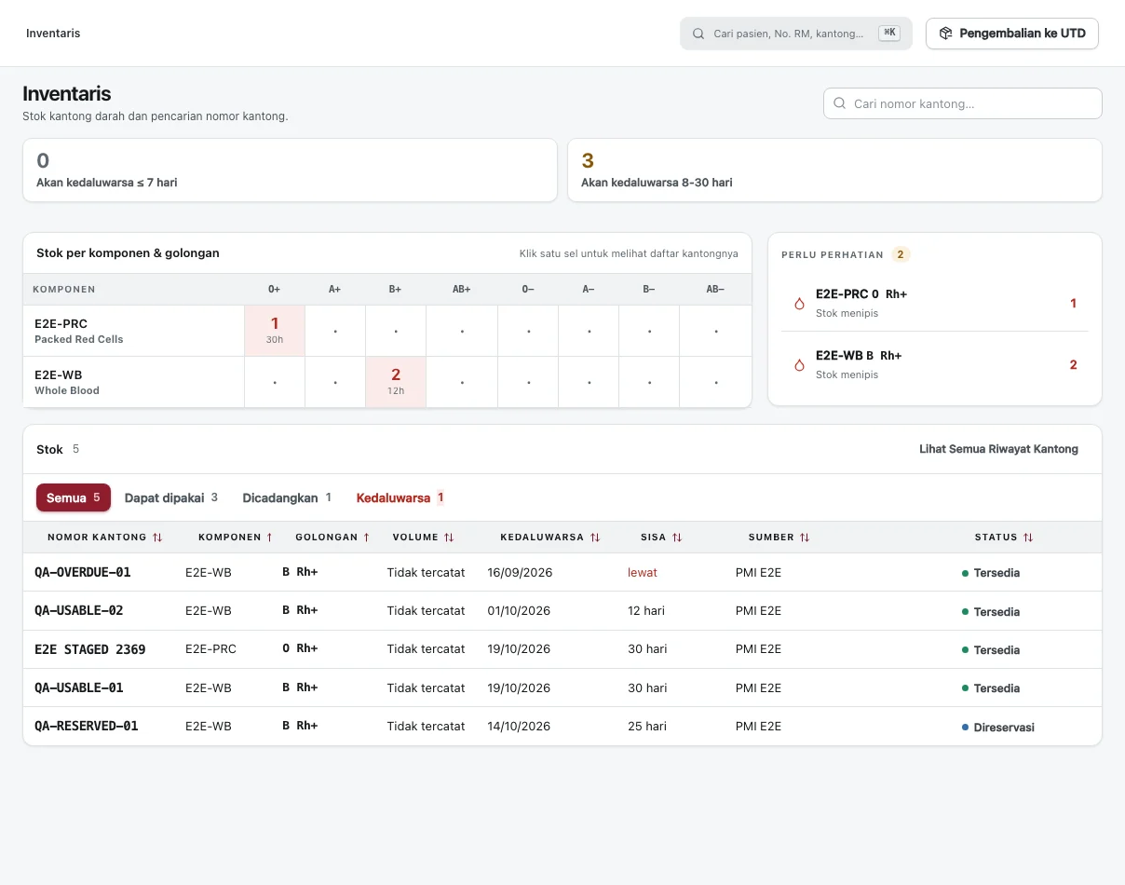The image size is (1125, 885).
Task: Switch to the Dapat dipakai tab
Action: [x=171, y=497]
